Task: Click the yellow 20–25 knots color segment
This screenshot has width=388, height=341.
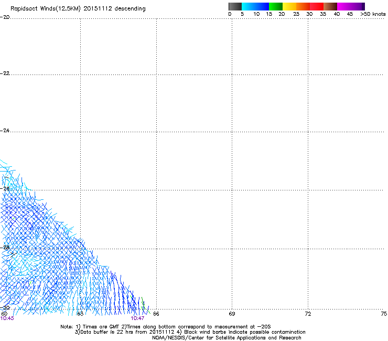Action: point(289,6)
